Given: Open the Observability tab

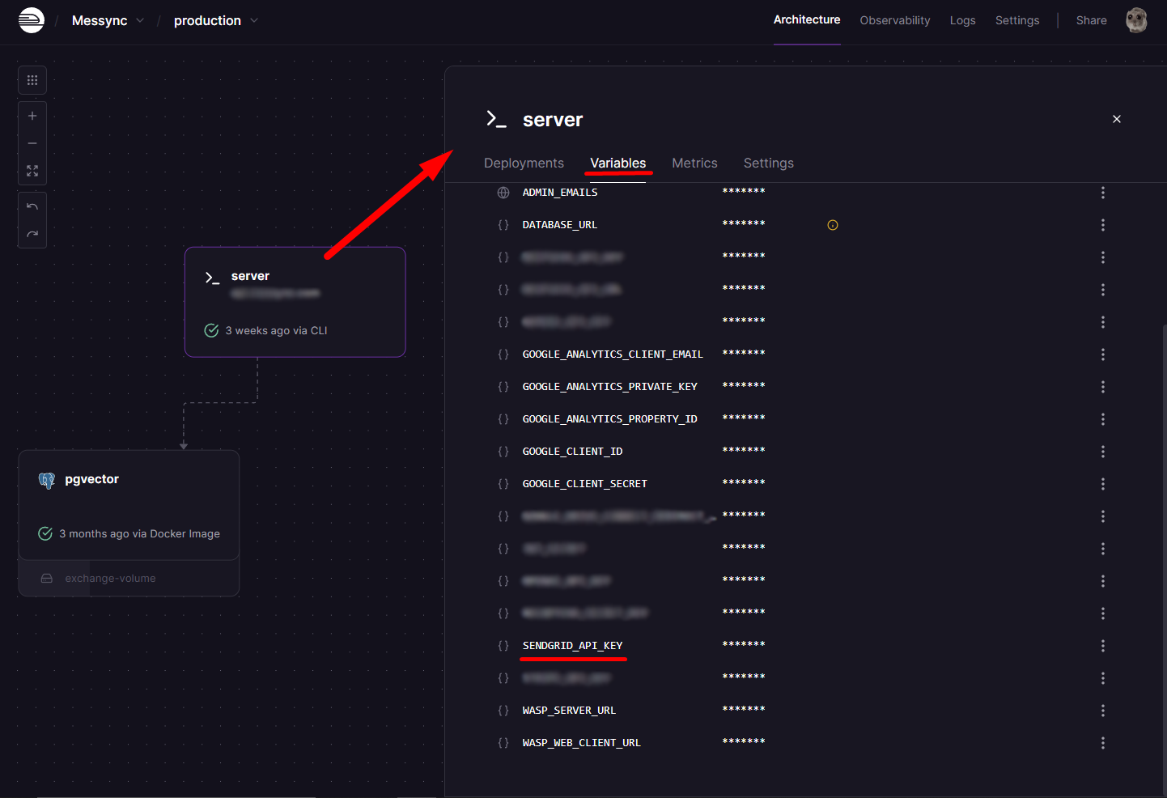Looking at the screenshot, I should tap(895, 20).
